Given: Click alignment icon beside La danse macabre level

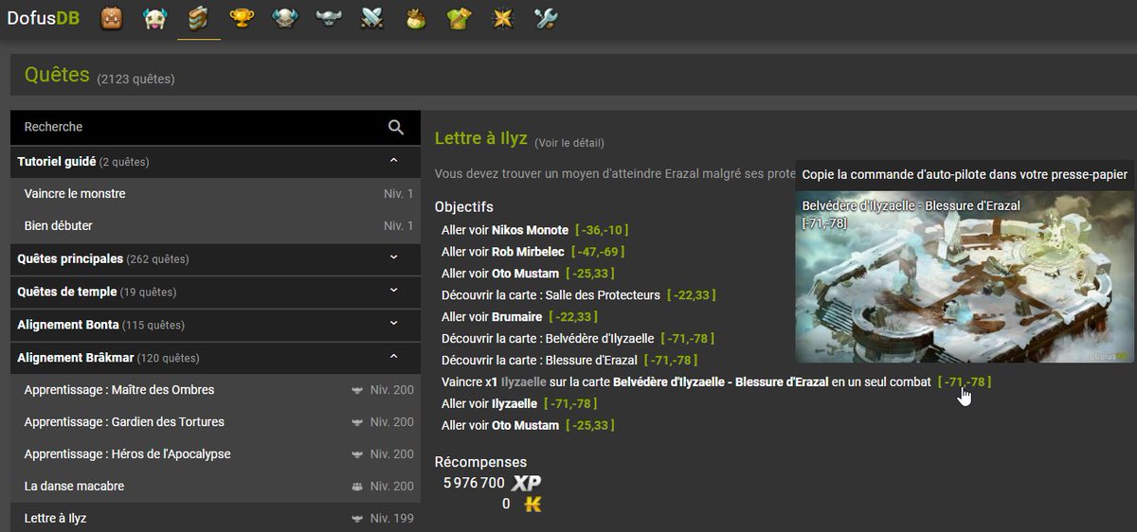Looking at the screenshot, I should pos(357,487).
